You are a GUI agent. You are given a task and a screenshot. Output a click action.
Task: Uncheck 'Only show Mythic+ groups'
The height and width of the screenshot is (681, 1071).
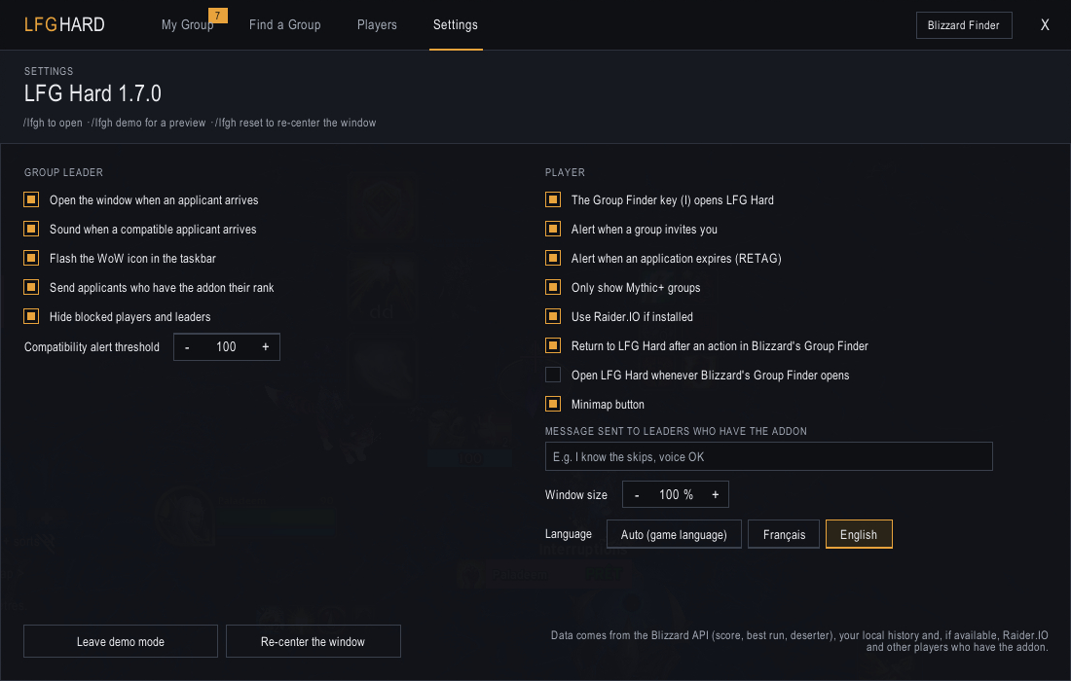pos(553,287)
